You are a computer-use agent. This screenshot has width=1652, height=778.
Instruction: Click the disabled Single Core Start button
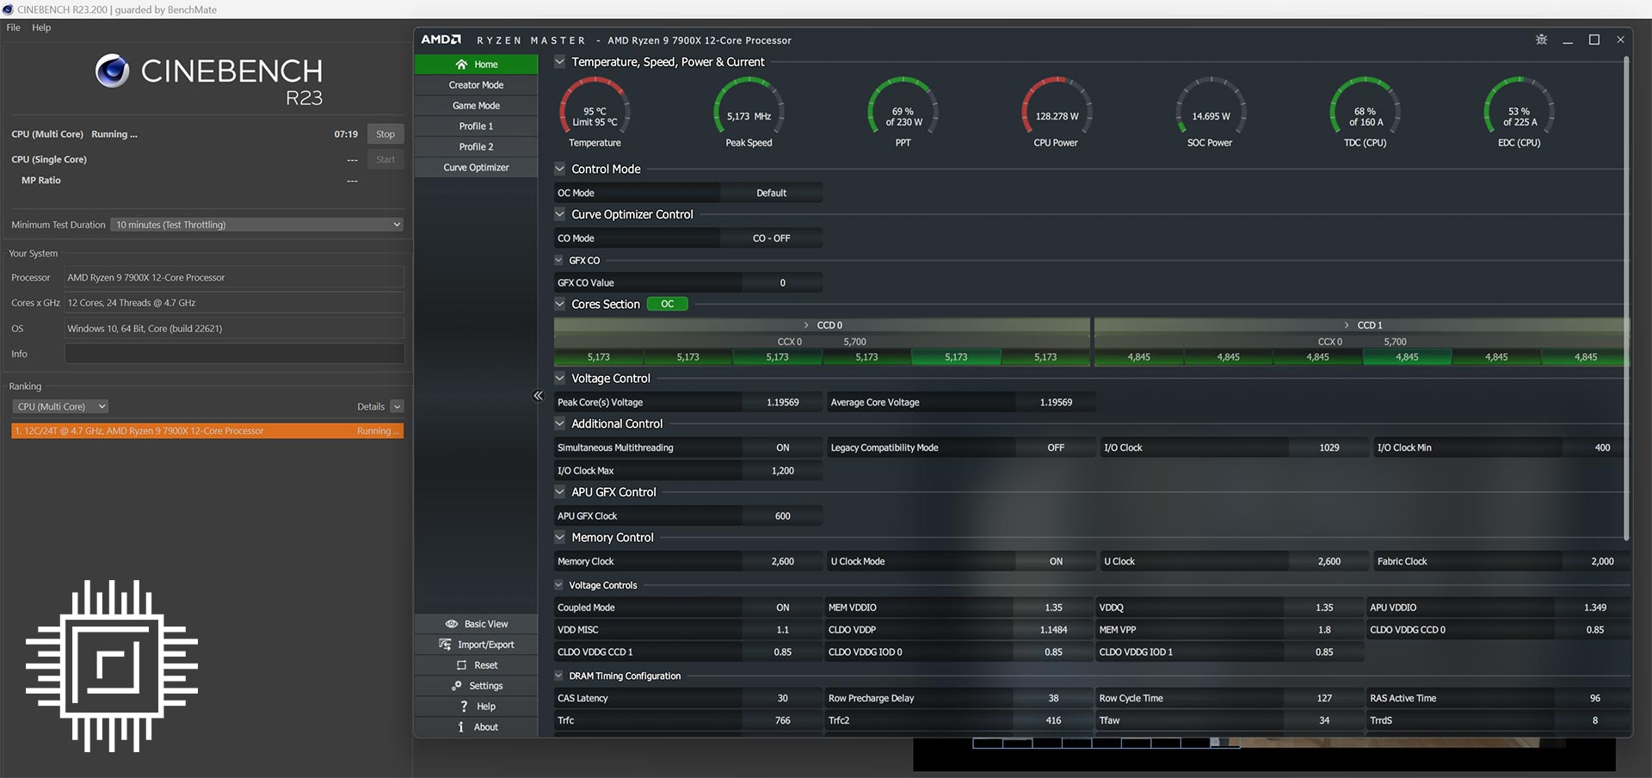point(385,159)
